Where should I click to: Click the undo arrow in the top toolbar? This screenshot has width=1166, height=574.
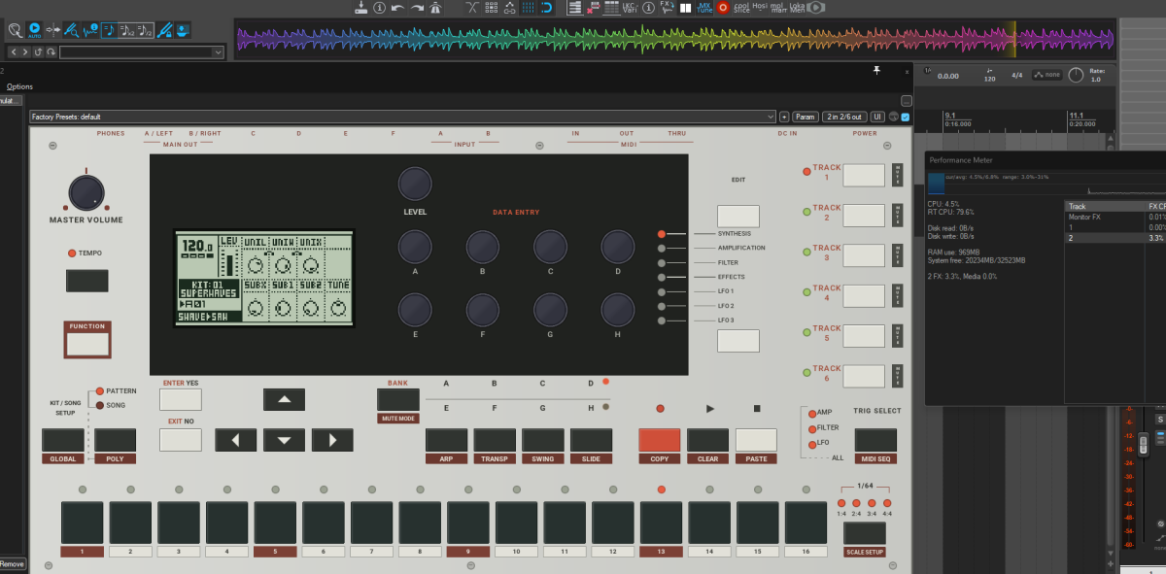pyautogui.click(x=398, y=8)
